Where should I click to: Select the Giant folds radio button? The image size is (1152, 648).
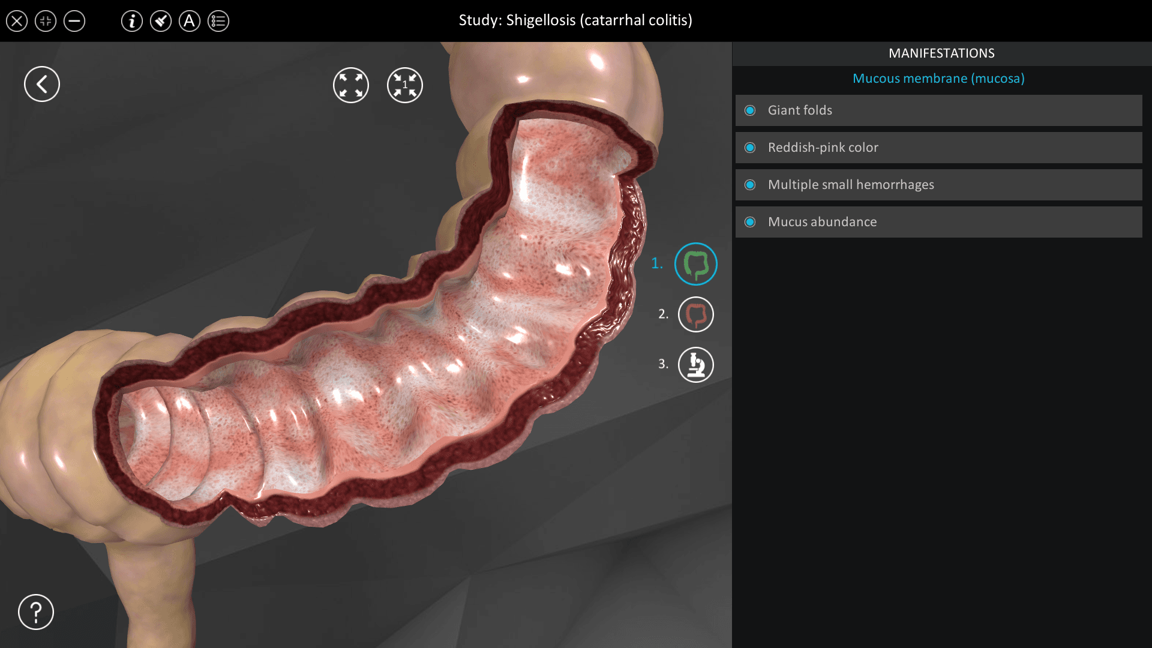(750, 110)
